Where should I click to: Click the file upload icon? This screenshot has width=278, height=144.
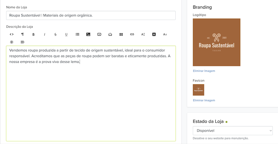[110, 34]
